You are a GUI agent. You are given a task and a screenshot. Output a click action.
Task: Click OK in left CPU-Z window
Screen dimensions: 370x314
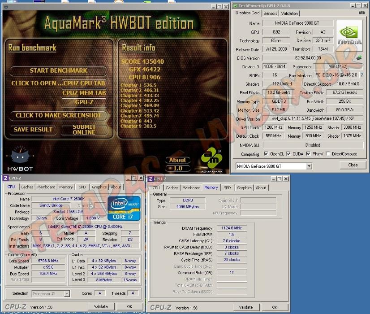129,306
